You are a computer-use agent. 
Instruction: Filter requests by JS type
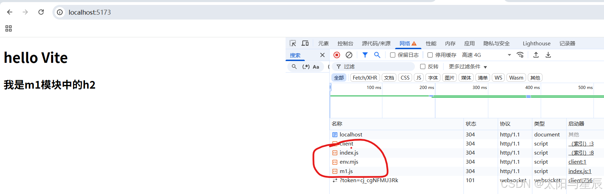click(419, 78)
